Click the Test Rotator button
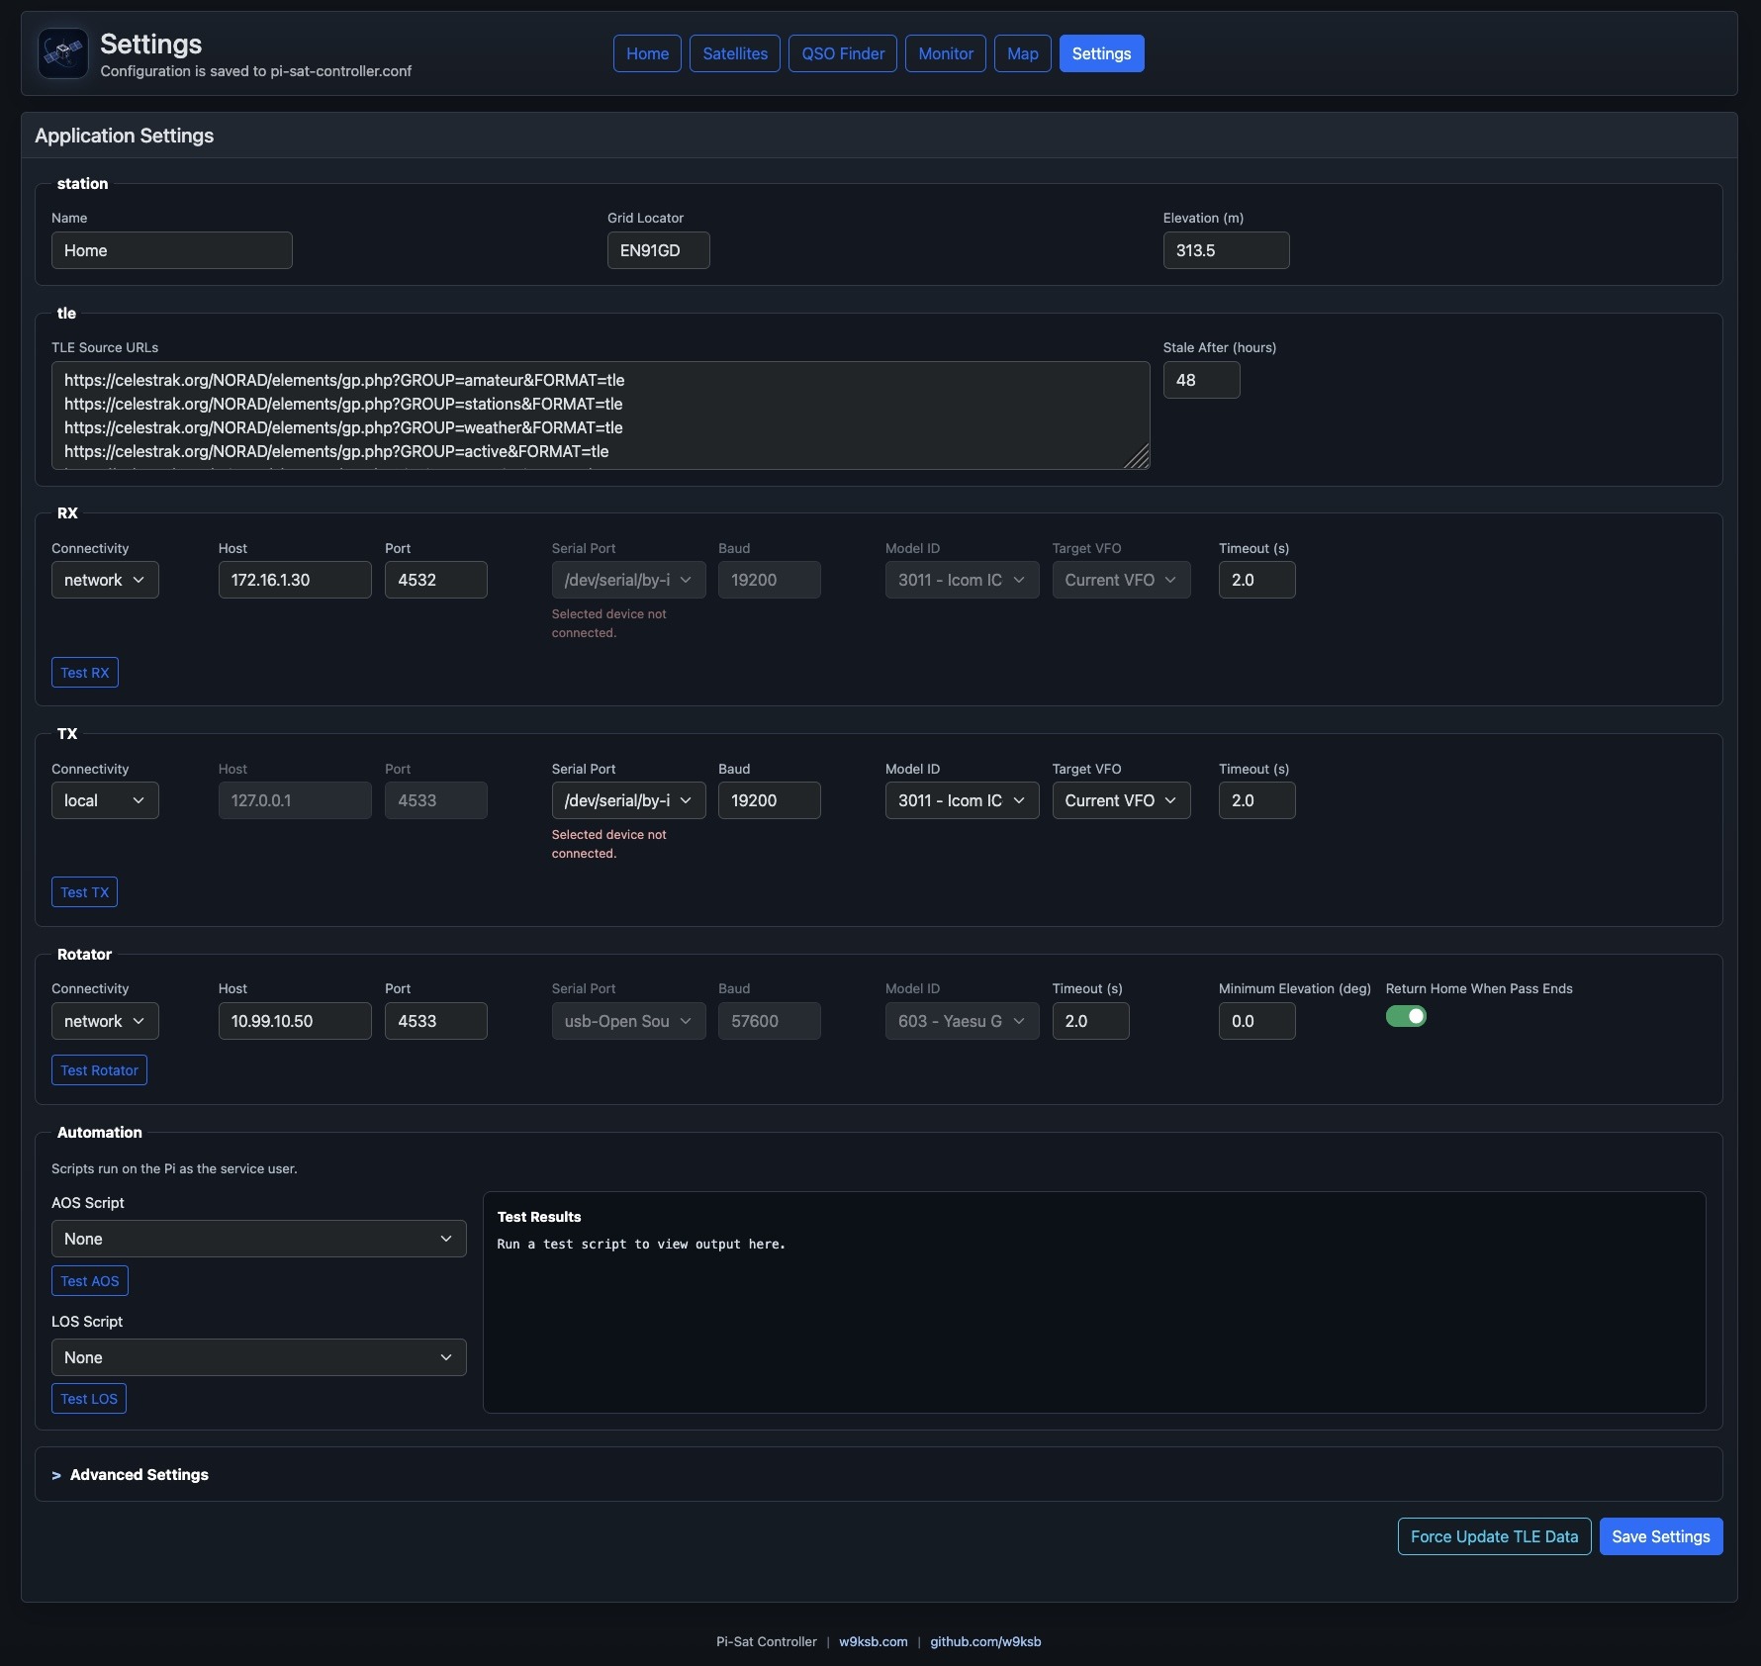The image size is (1761, 1666). point(99,1070)
